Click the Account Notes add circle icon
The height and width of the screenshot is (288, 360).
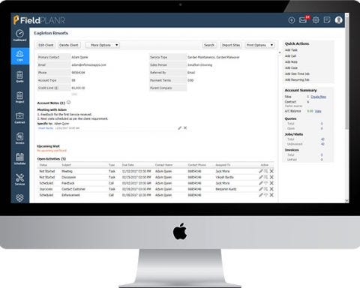click(69, 102)
